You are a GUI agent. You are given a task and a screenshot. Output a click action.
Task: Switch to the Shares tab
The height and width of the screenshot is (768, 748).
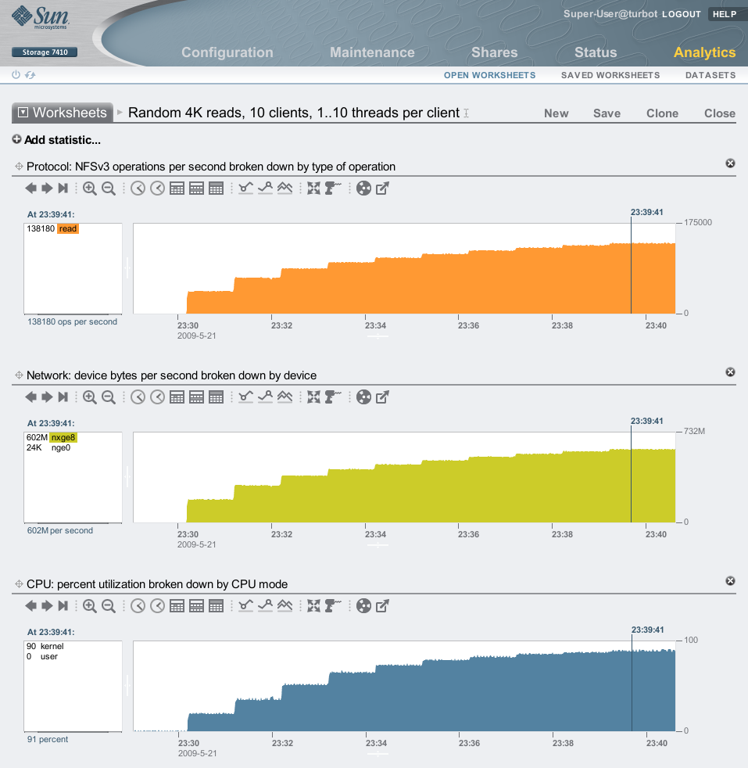pos(494,52)
